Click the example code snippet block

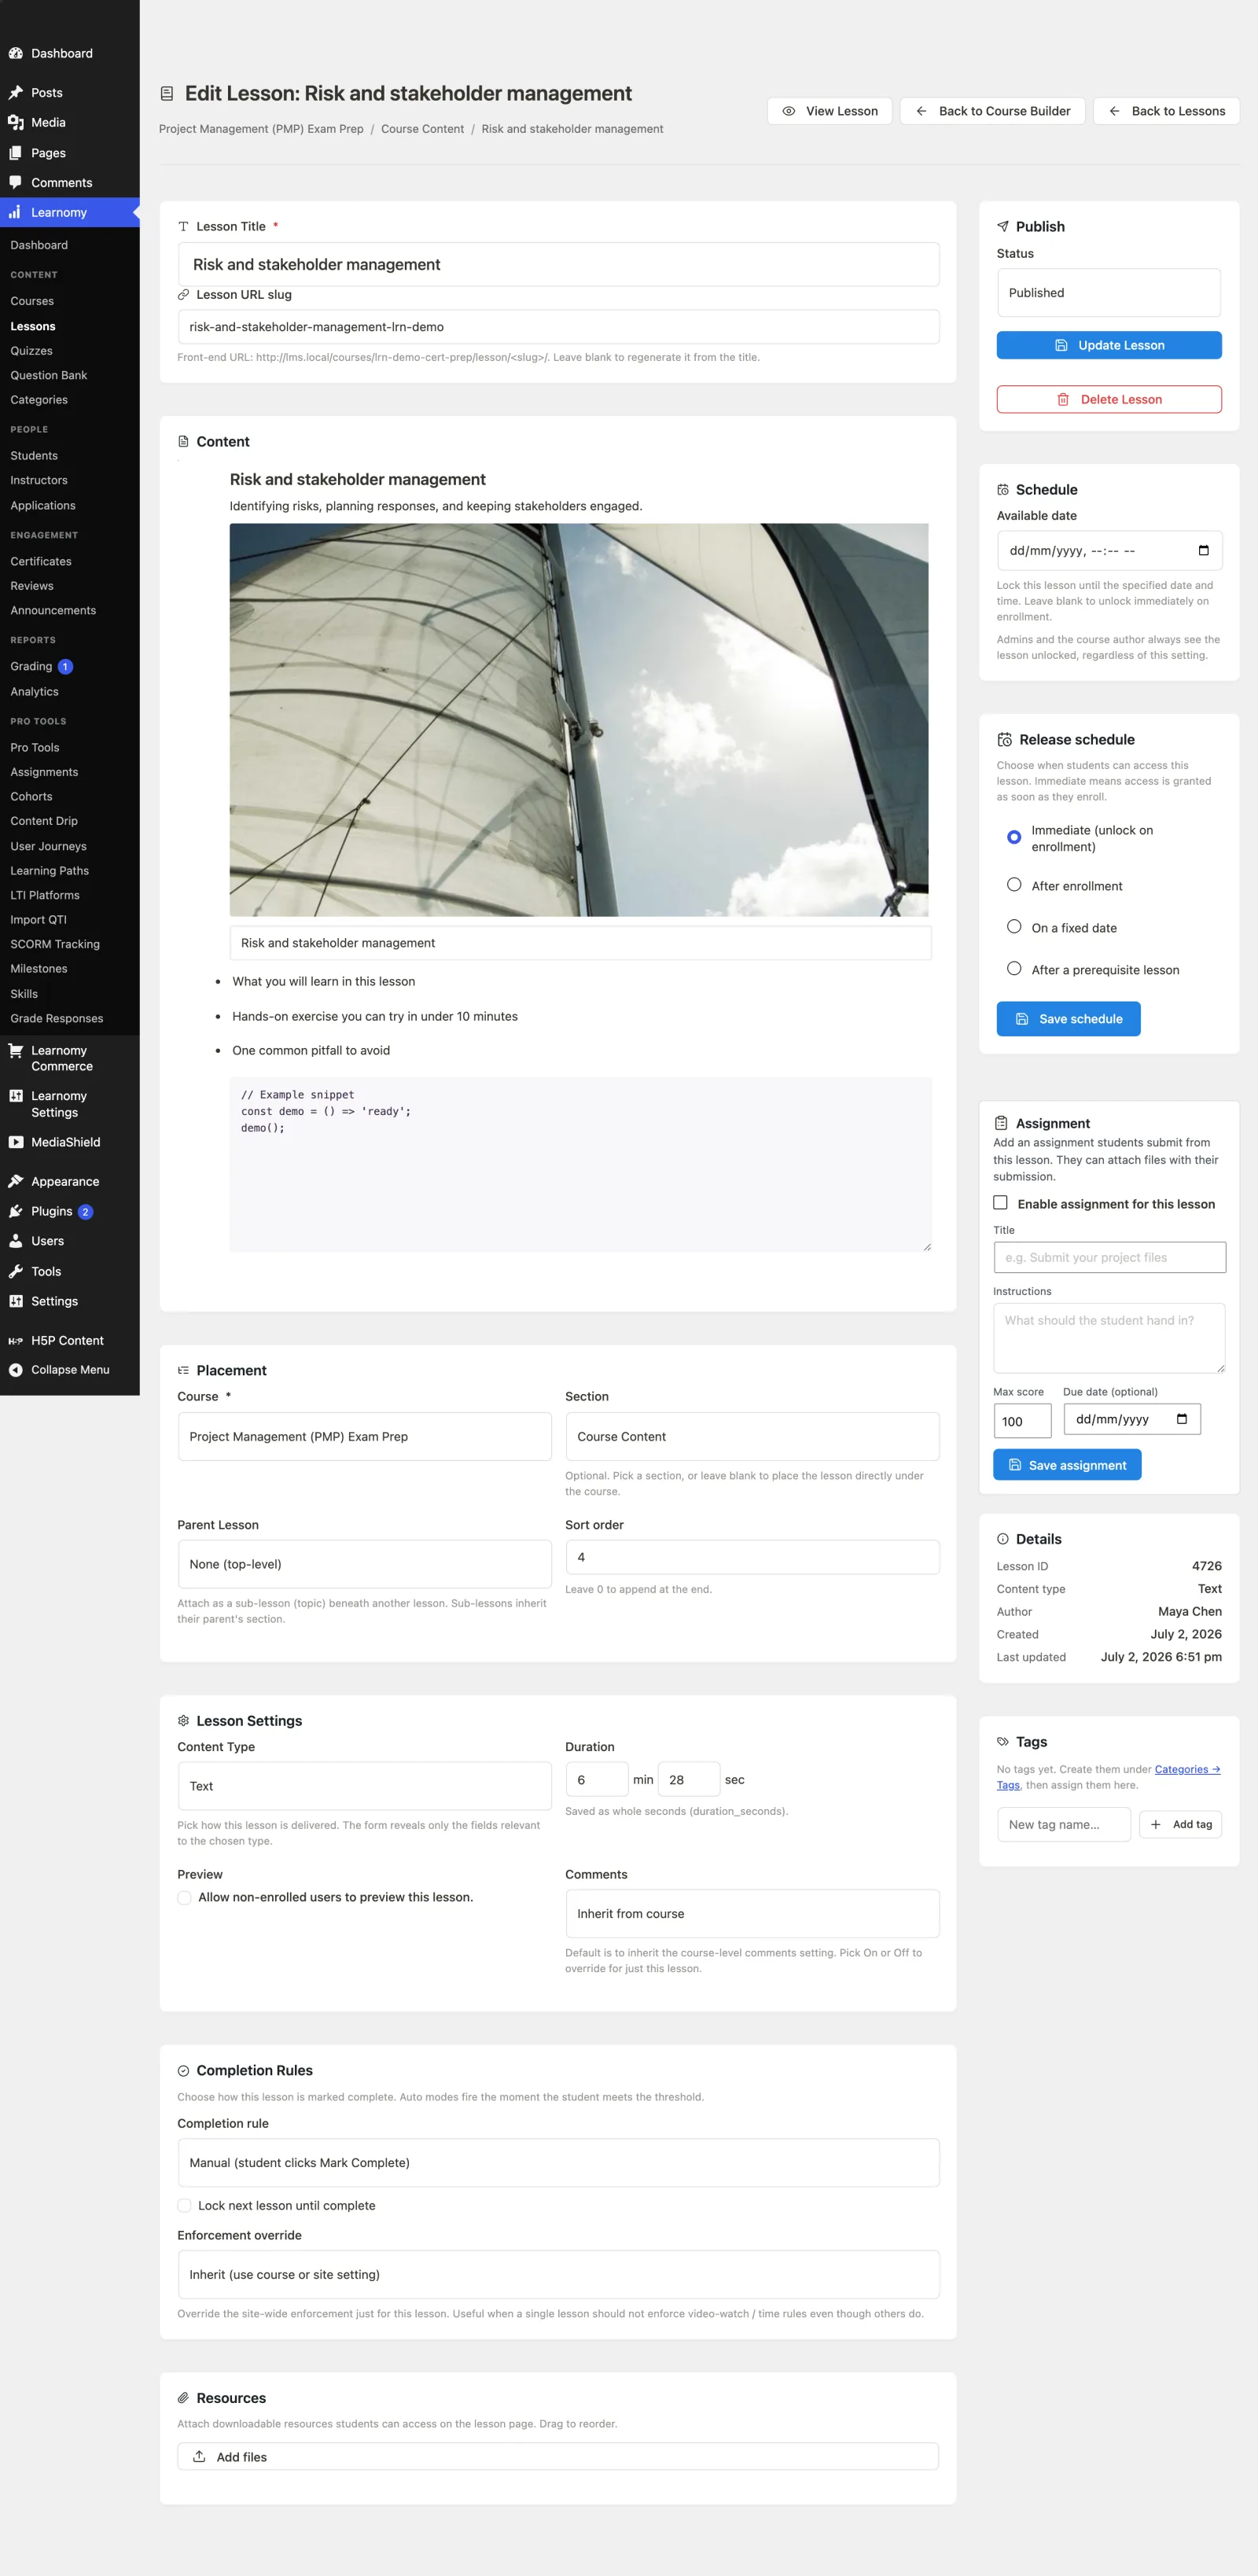click(580, 1164)
